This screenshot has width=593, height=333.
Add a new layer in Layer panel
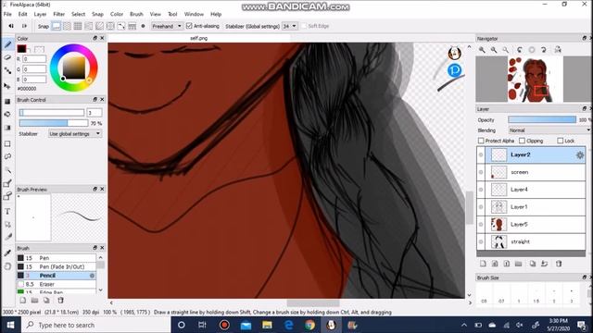[x=483, y=264]
